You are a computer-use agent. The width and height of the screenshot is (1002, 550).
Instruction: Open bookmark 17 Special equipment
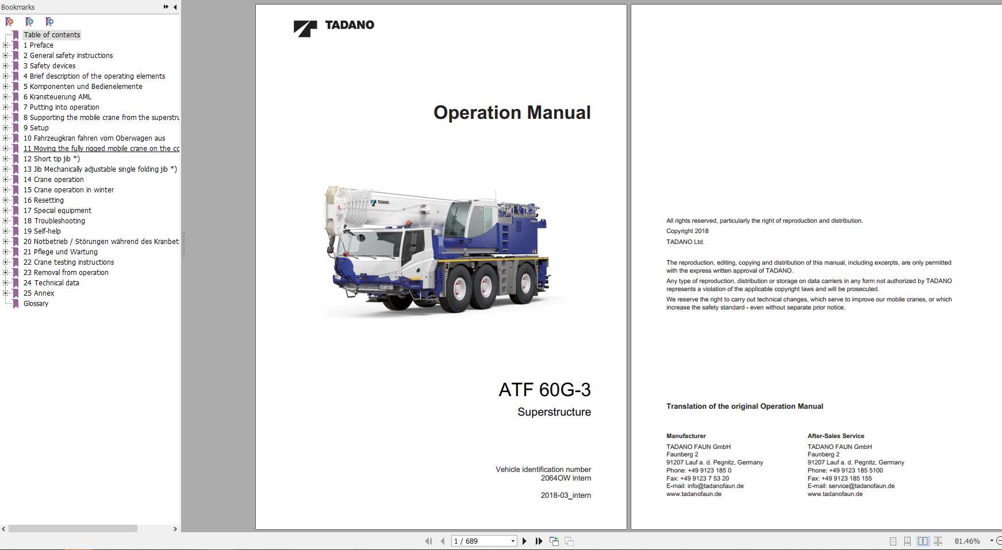click(x=57, y=210)
